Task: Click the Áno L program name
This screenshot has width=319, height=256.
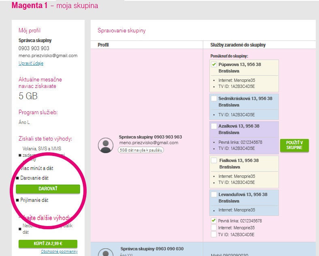Action: pyautogui.click(x=24, y=122)
